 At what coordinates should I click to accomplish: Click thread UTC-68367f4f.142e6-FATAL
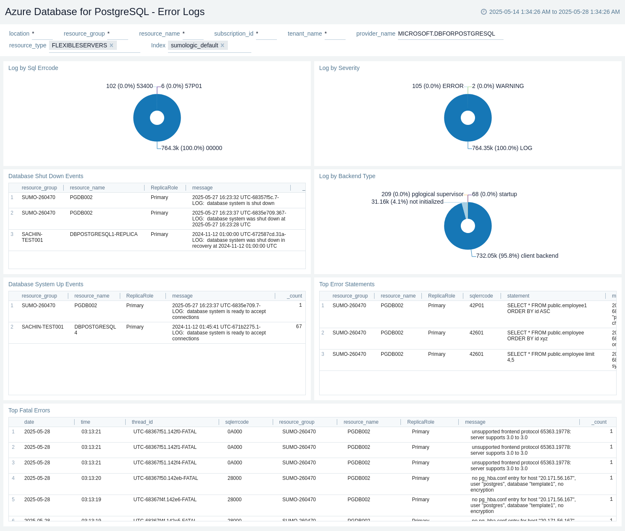(x=165, y=500)
